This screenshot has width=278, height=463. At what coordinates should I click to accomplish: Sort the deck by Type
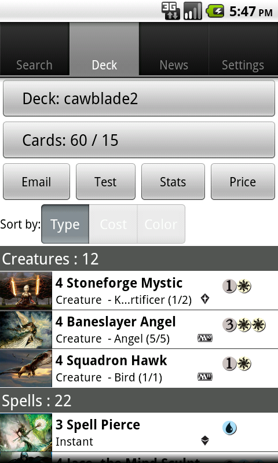click(x=65, y=224)
